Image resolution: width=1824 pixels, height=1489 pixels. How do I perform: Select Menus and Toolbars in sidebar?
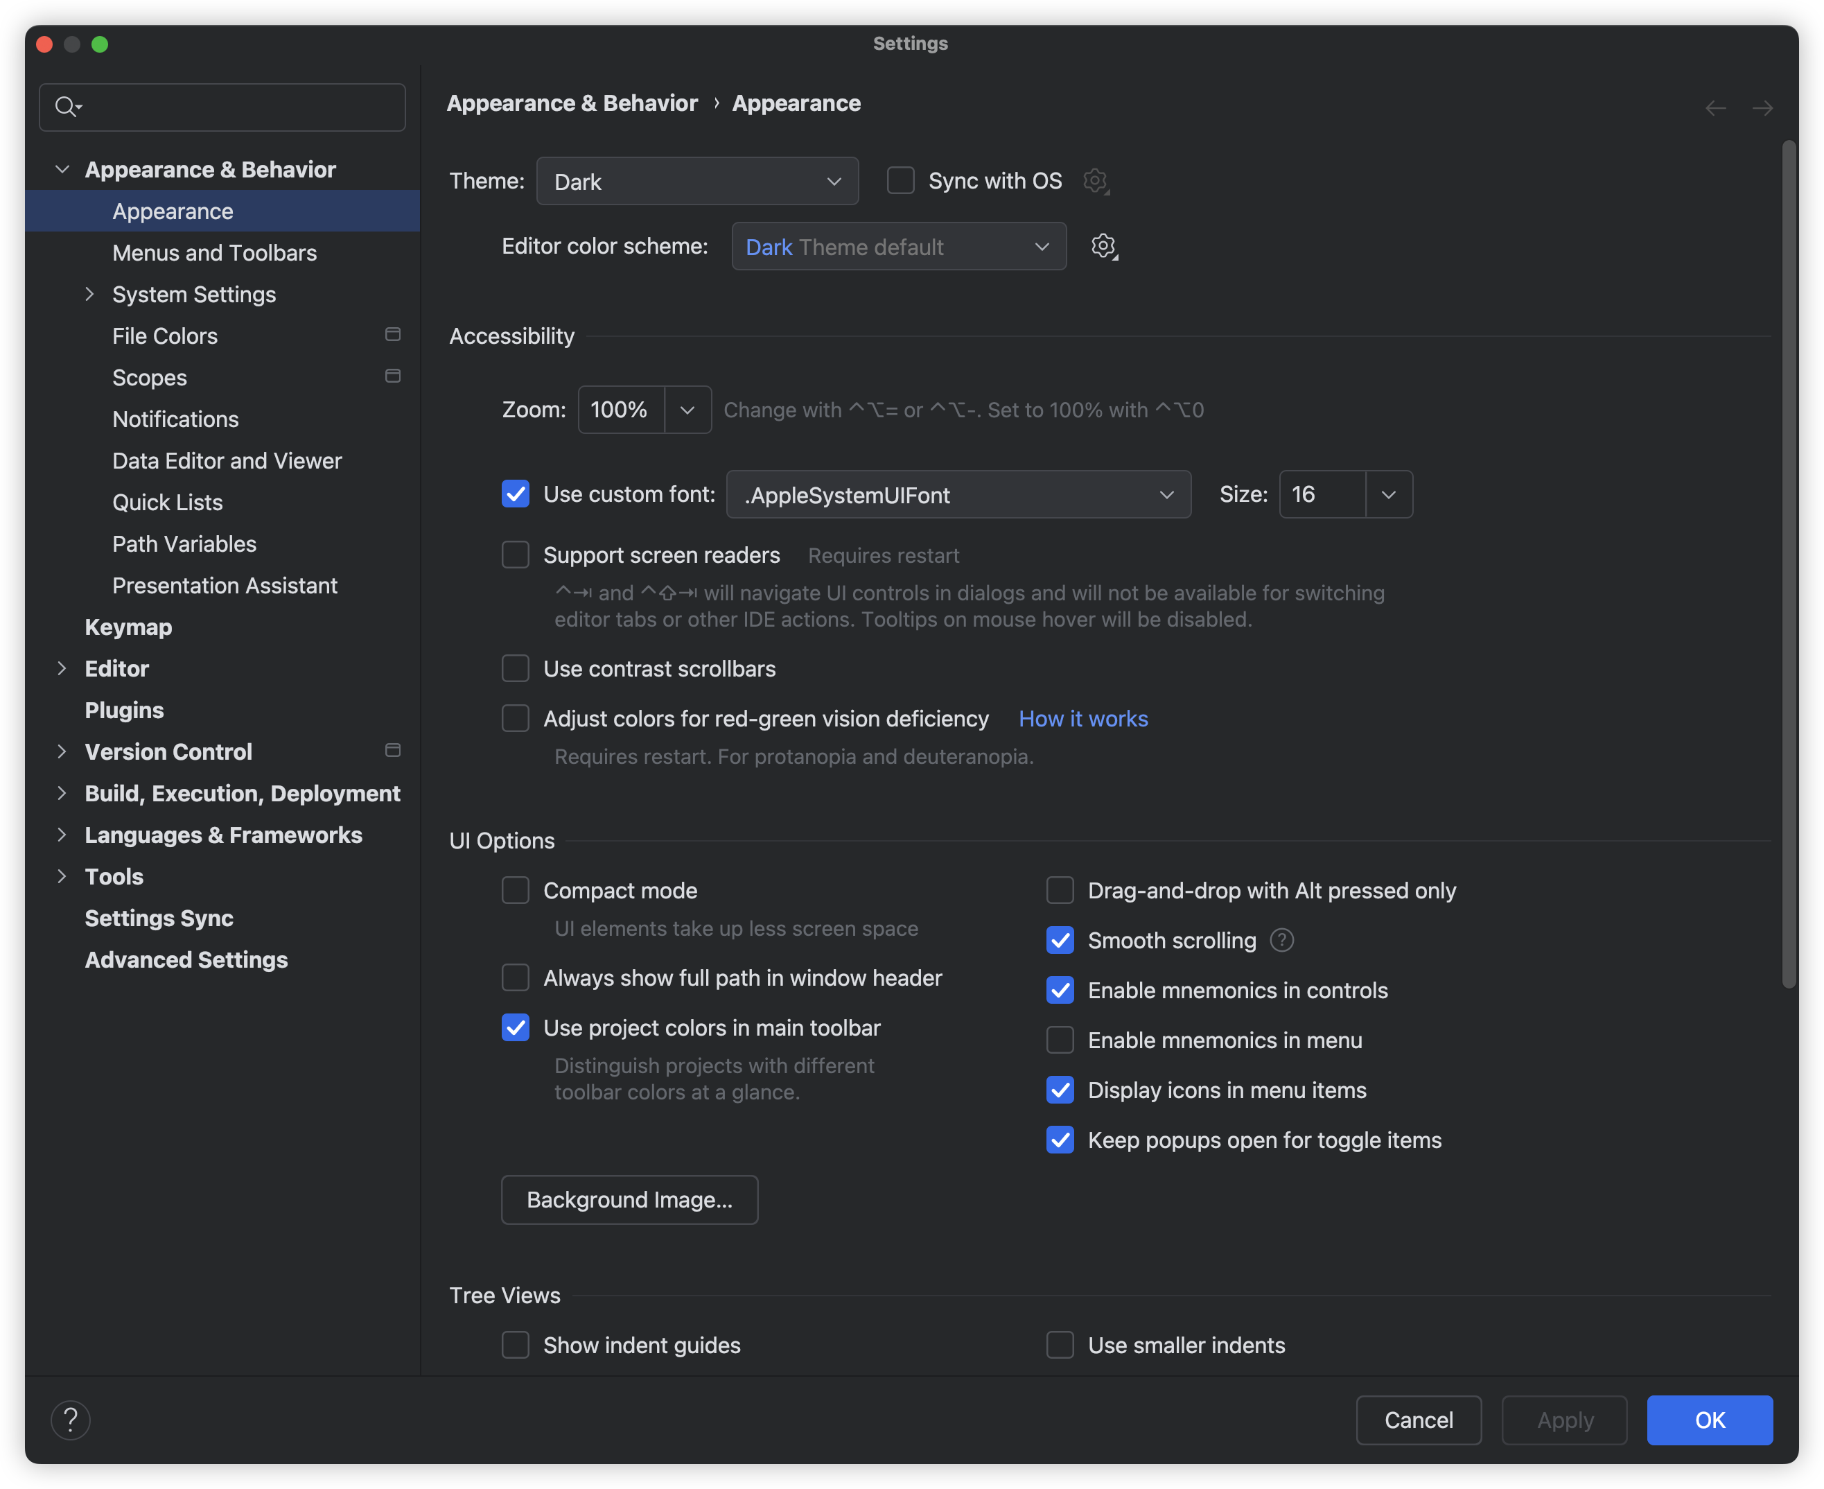click(x=214, y=253)
